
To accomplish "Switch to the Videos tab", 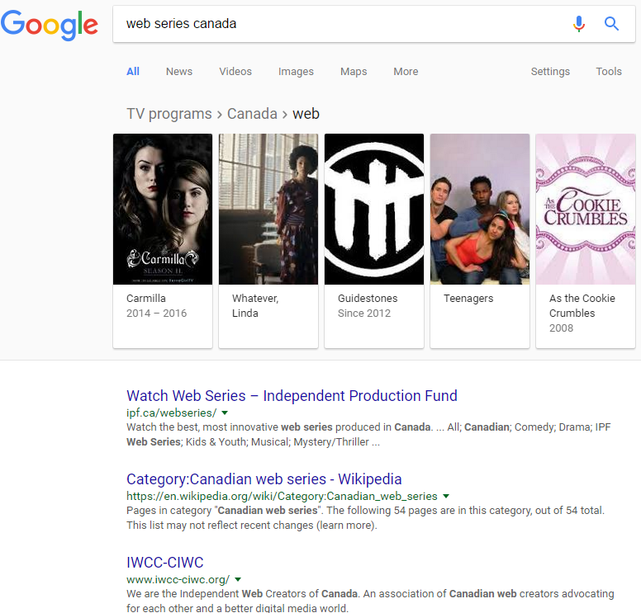I will [235, 72].
